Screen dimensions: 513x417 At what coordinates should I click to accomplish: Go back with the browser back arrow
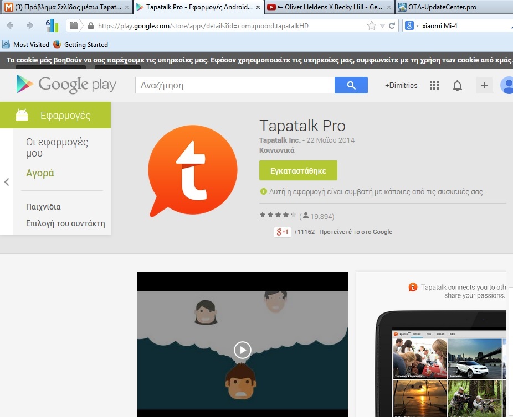pos(10,25)
